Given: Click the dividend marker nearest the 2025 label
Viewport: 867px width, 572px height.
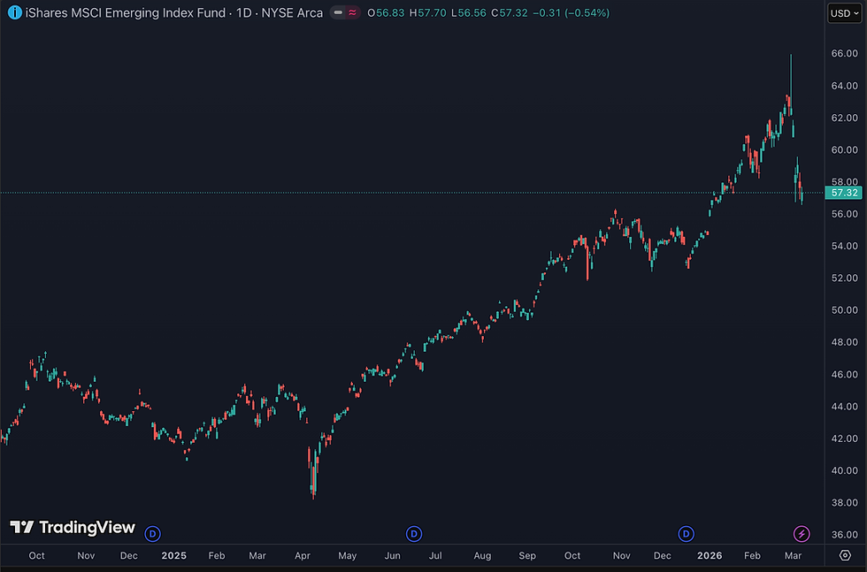Looking at the screenshot, I should 152,534.
